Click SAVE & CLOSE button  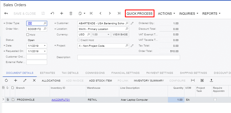coord(25,13)
